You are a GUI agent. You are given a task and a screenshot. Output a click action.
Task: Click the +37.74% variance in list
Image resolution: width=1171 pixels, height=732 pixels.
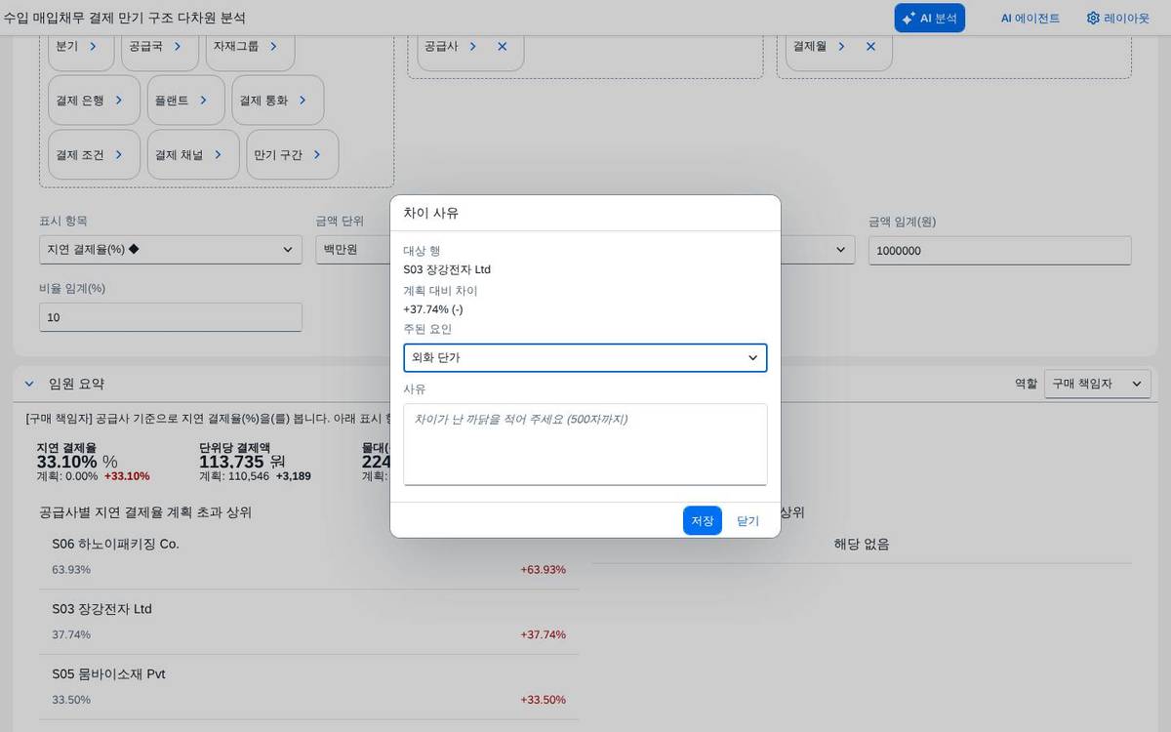(x=543, y=634)
